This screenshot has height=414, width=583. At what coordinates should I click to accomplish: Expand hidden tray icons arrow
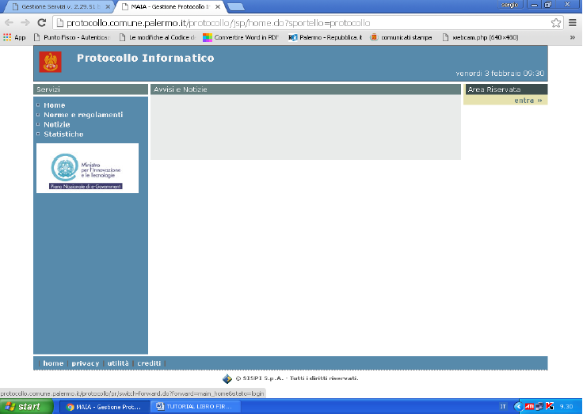point(518,407)
